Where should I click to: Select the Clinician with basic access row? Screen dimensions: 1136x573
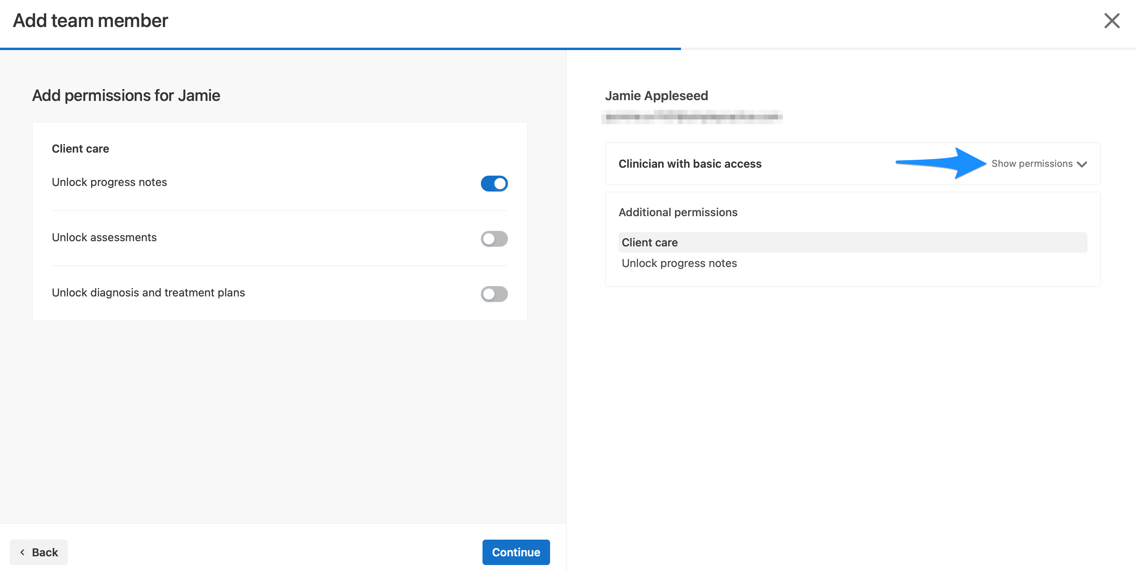pos(690,163)
